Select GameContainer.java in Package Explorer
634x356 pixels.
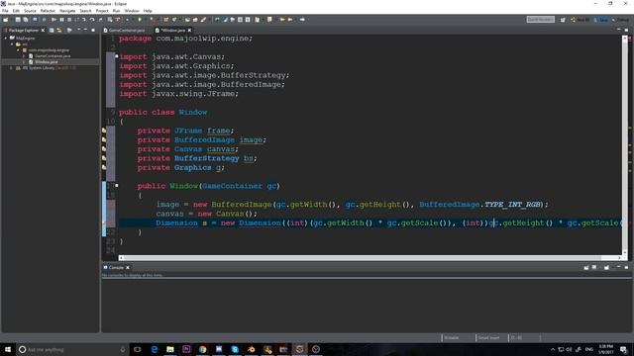53,55
